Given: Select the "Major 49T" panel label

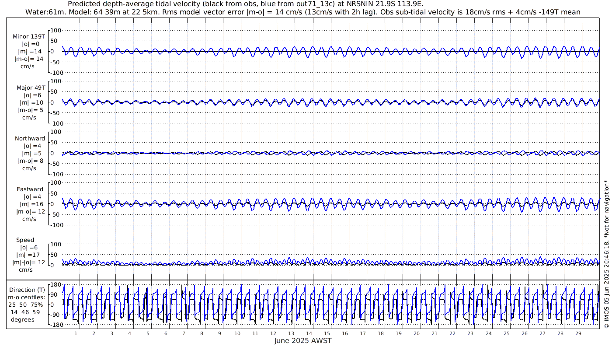Looking at the screenshot, I should [31, 88].
